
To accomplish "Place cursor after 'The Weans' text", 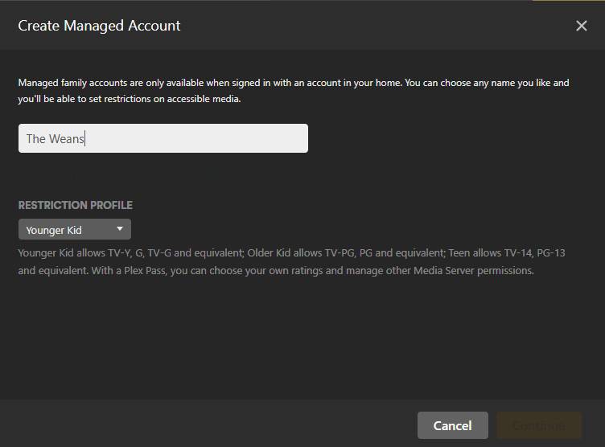I will [85, 139].
